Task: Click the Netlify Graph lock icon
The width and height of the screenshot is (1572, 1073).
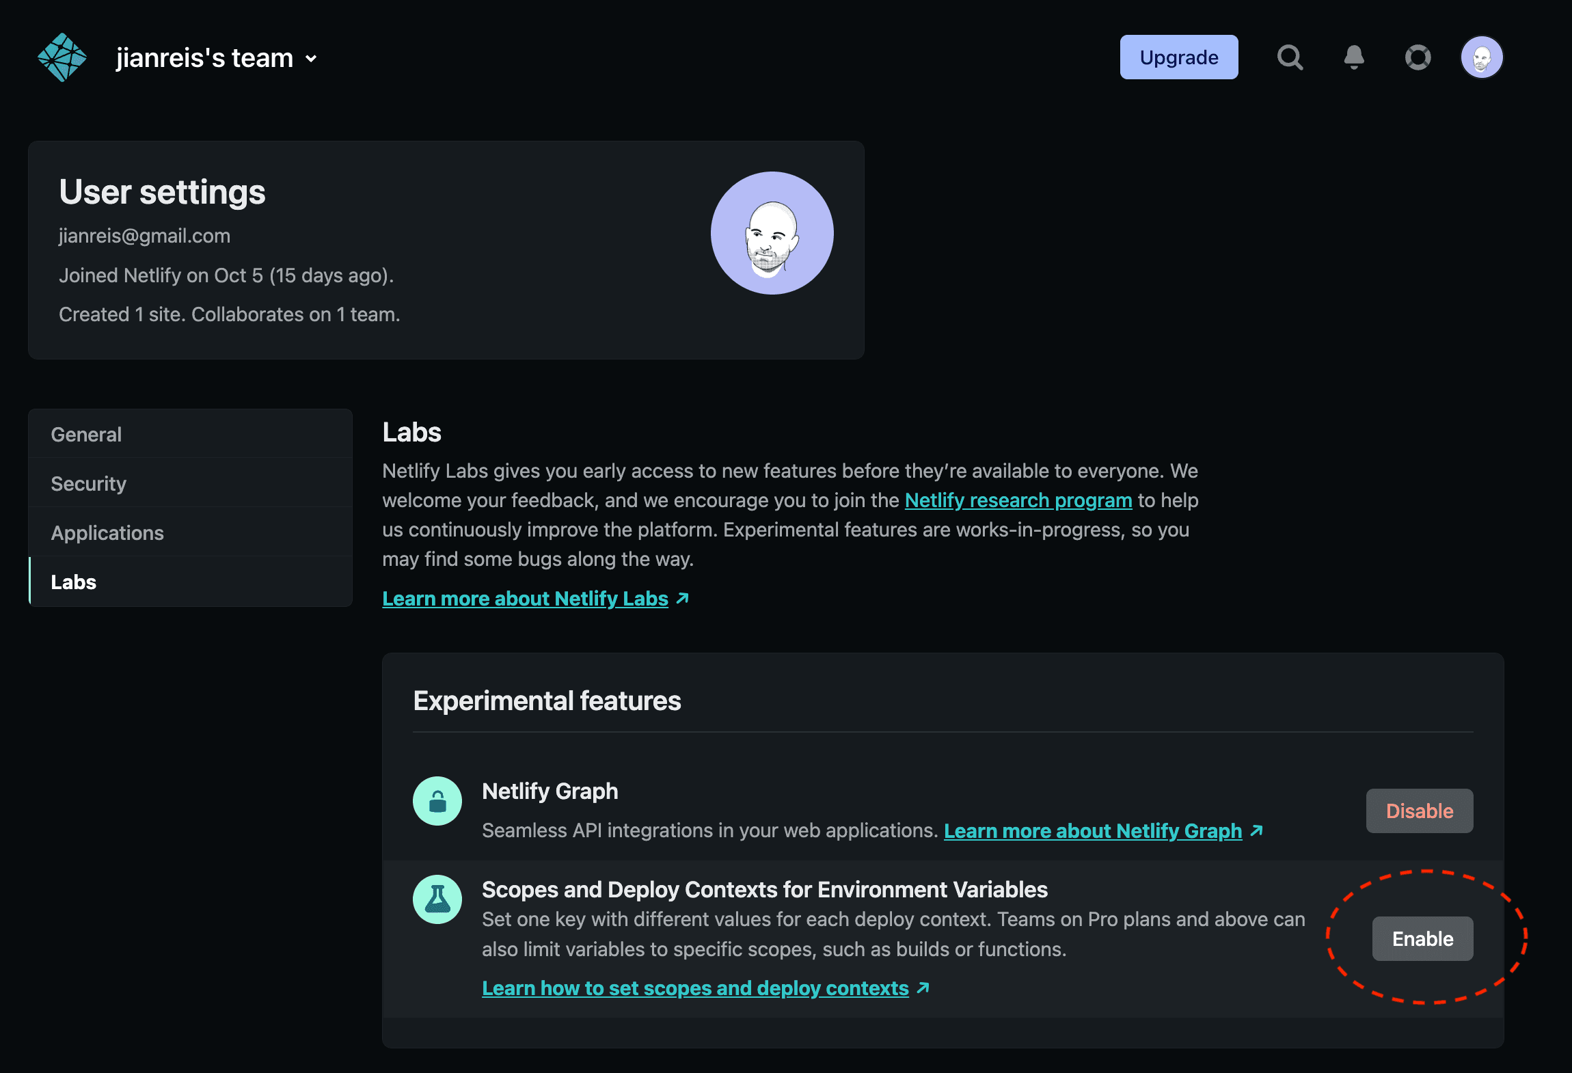Action: point(437,801)
